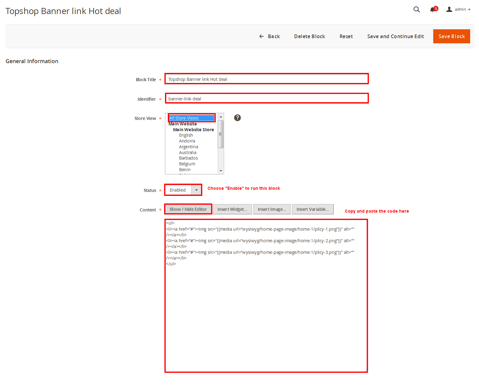The image size is (479, 385).
Task: Toggle Show / Hide Editor
Action: point(188,209)
